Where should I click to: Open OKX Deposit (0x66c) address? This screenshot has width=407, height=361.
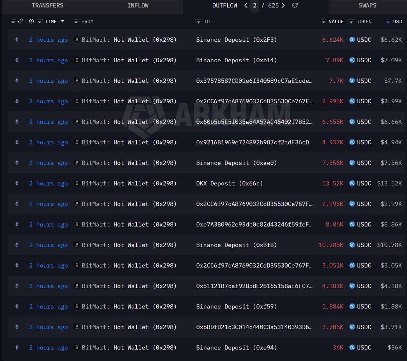[x=229, y=183]
